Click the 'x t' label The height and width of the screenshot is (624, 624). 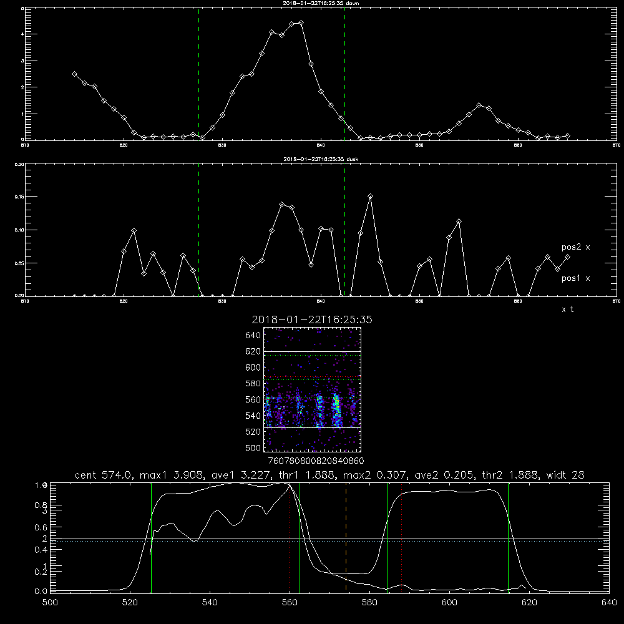point(567,310)
